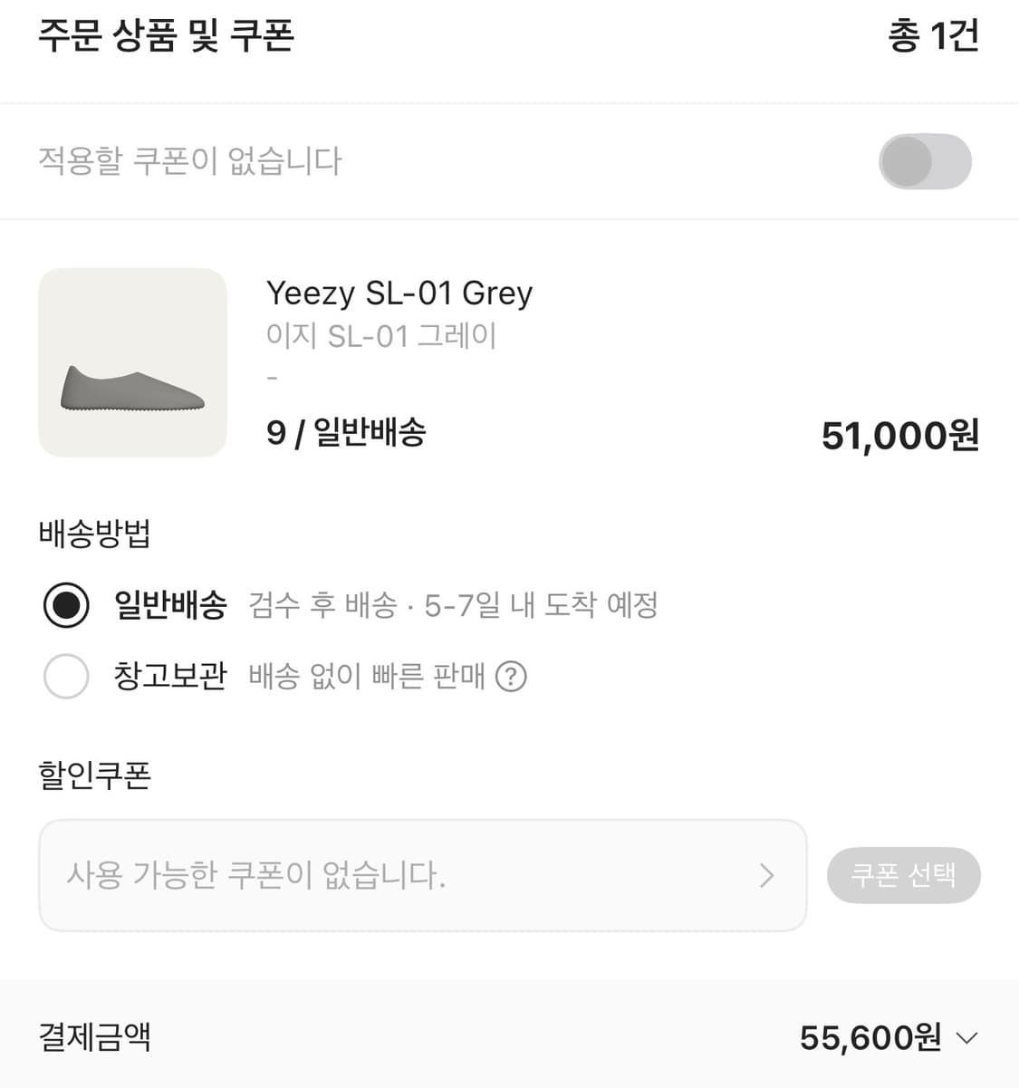Click the 51,000원 product price

pyautogui.click(x=899, y=436)
